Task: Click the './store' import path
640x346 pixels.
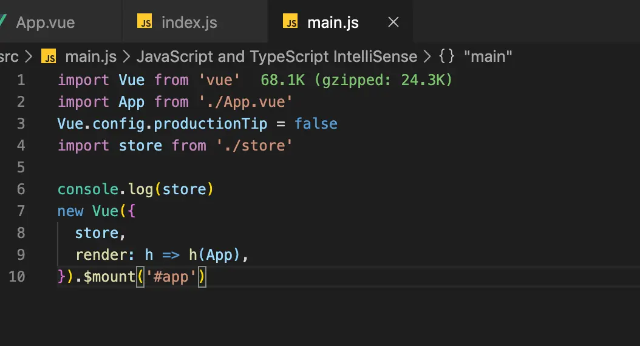Action: click(x=254, y=145)
